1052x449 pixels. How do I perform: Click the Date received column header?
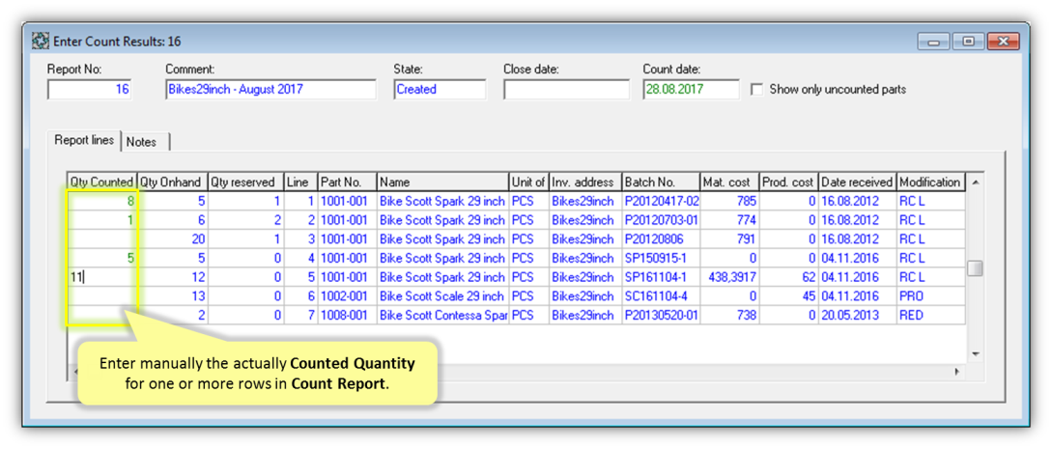[x=858, y=182]
